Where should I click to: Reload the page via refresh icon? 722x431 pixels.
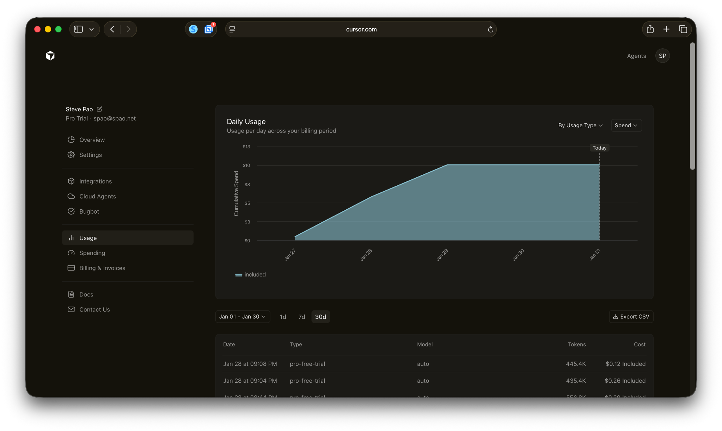point(490,29)
